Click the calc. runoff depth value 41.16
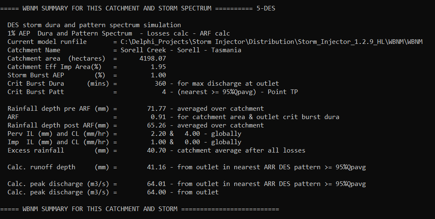The height and width of the screenshot is (219, 435). point(156,167)
